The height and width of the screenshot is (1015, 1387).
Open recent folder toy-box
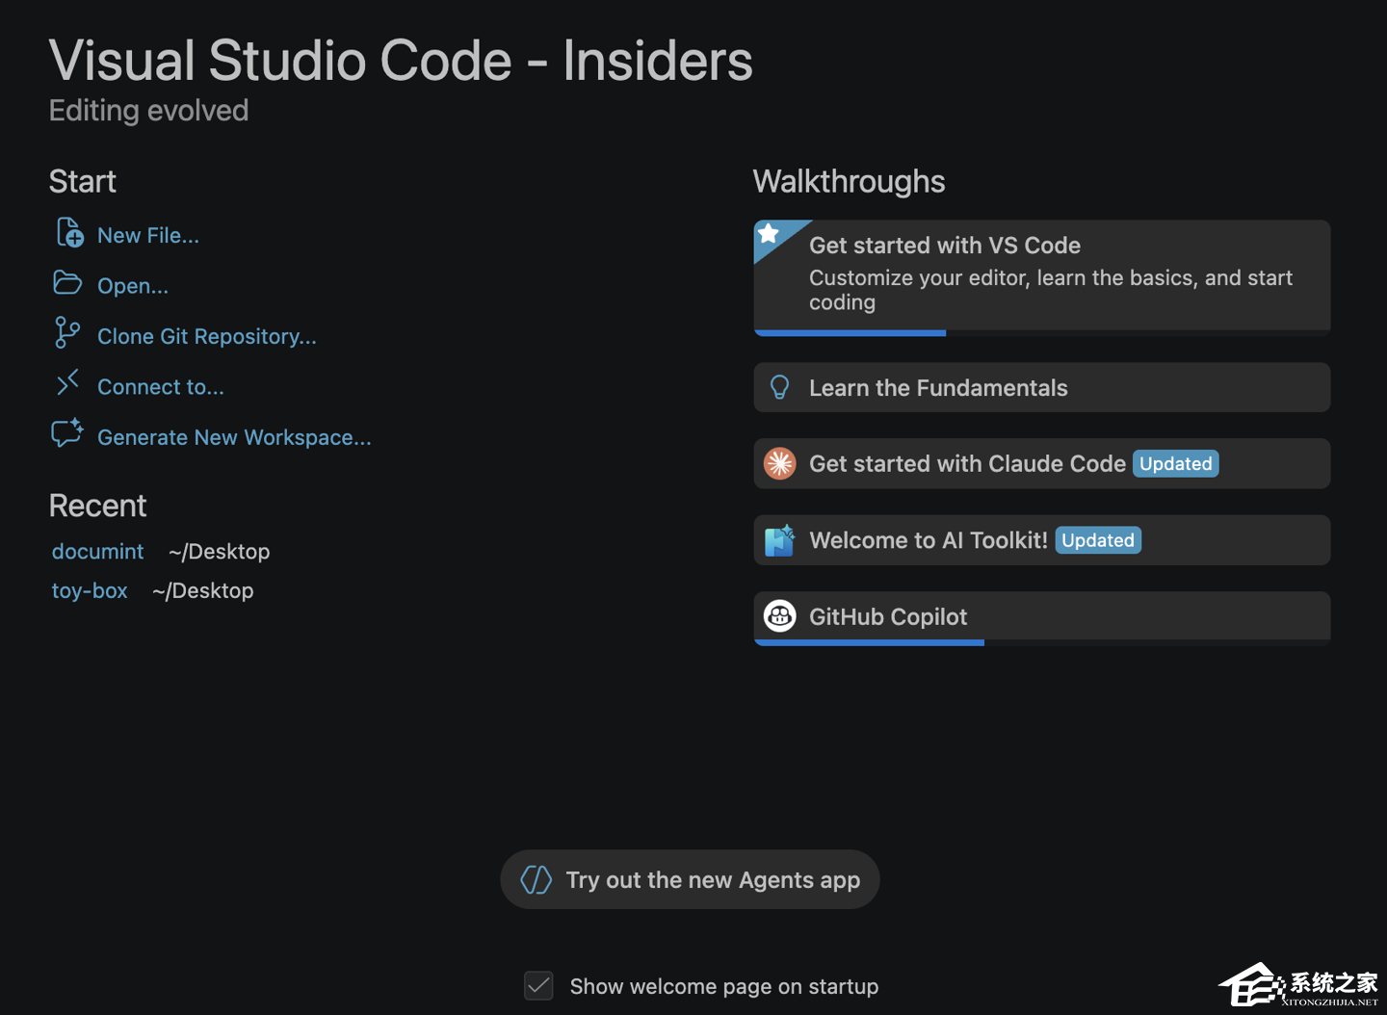tap(90, 591)
